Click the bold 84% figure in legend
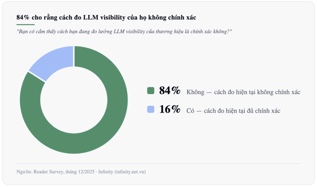This screenshot has width=317, height=187. pyautogui.click(x=170, y=90)
